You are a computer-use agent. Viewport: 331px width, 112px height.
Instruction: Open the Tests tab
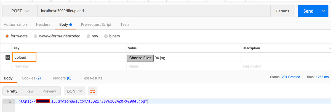[125, 24]
